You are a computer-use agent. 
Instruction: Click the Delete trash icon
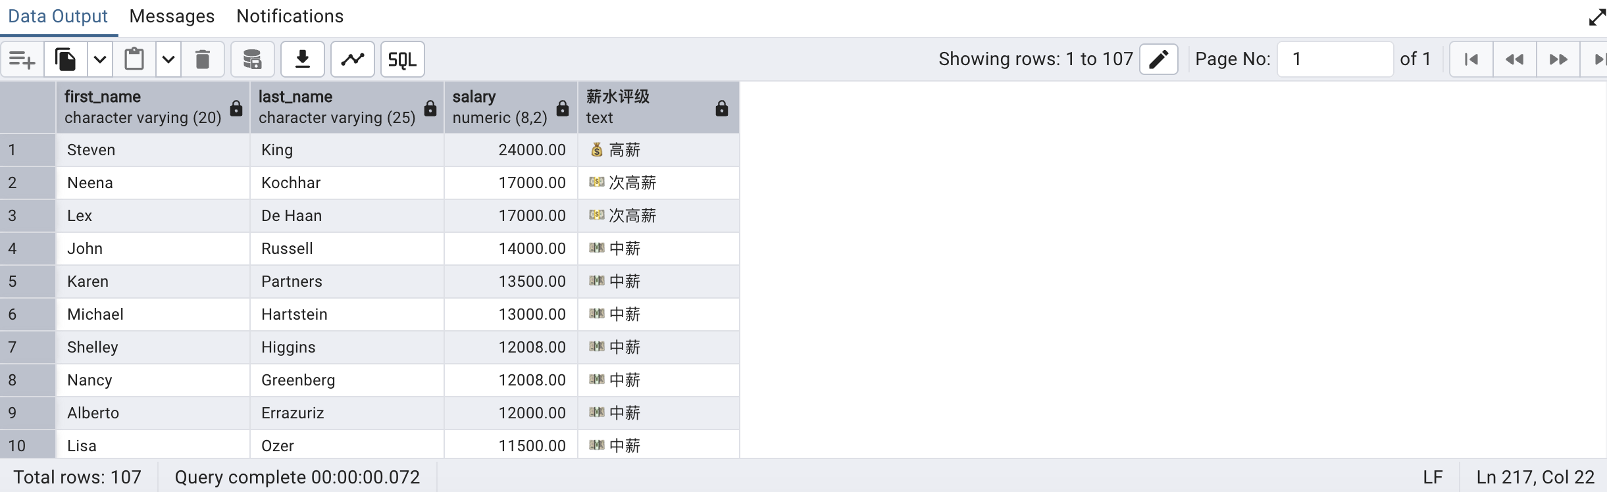pyautogui.click(x=203, y=60)
